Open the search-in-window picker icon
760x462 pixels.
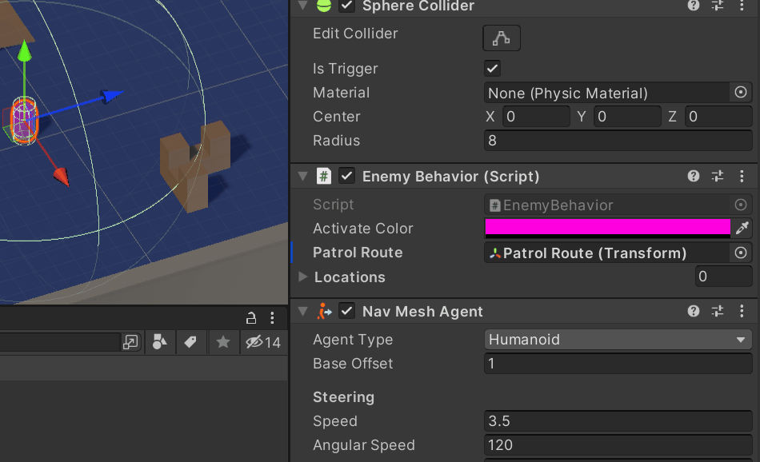click(130, 342)
